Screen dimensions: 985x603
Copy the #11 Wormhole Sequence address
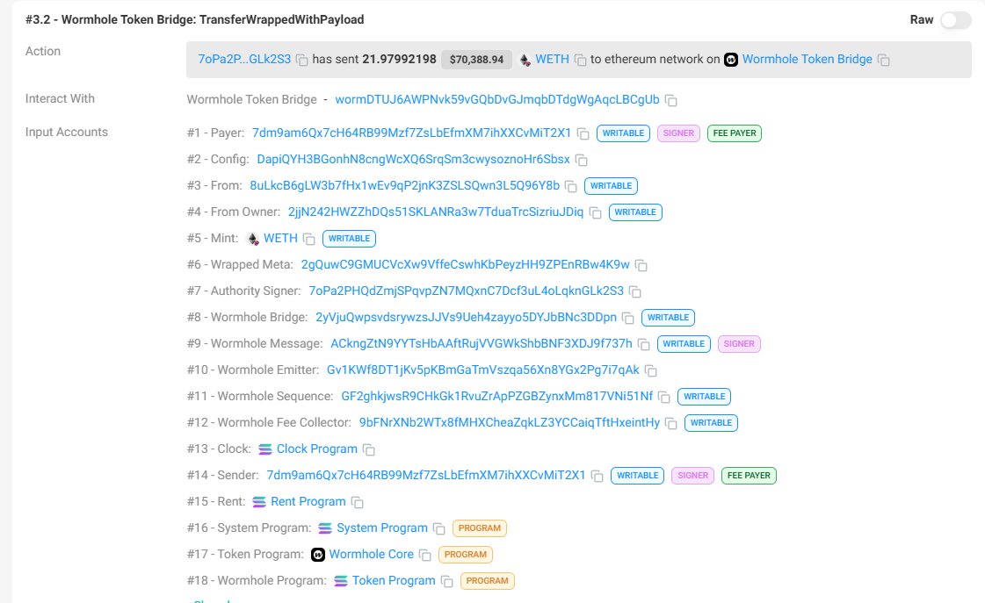coord(664,398)
